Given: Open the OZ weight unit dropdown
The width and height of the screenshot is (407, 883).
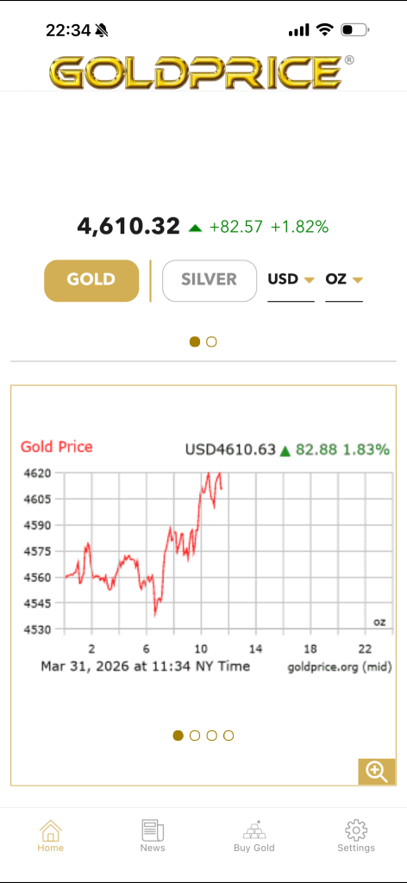Looking at the screenshot, I should tap(343, 280).
